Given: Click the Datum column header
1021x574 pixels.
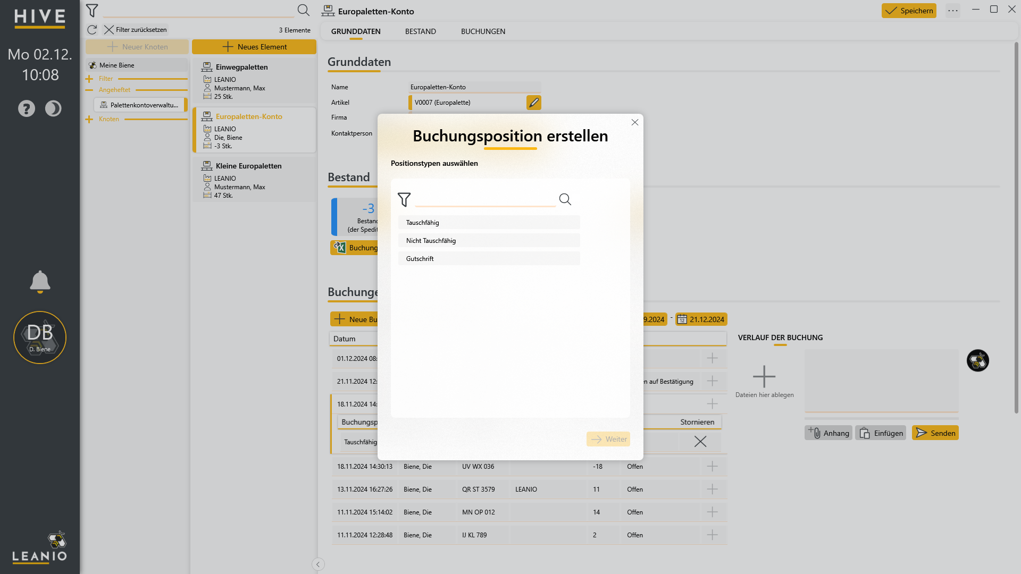Looking at the screenshot, I should click(x=345, y=339).
